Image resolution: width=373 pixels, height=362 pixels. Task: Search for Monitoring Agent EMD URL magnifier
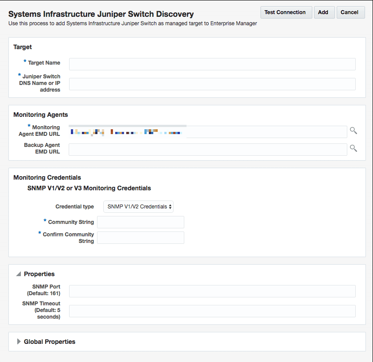(x=354, y=131)
